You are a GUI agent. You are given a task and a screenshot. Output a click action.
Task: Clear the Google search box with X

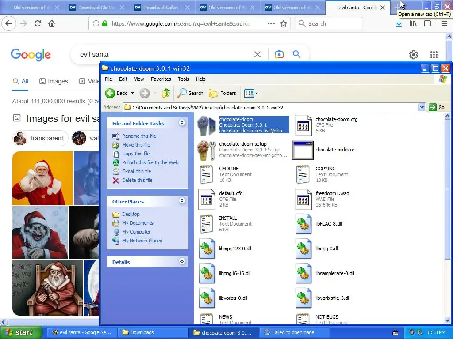257,54
